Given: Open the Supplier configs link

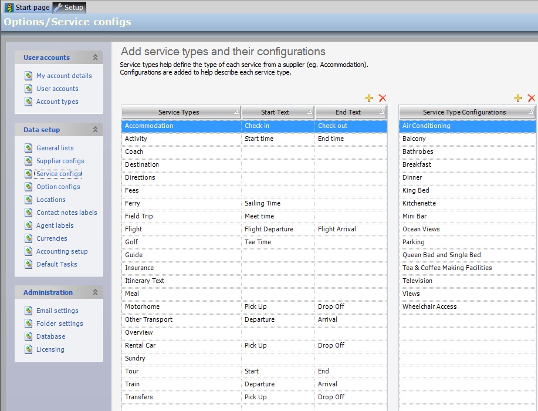Looking at the screenshot, I should click(x=60, y=161).
